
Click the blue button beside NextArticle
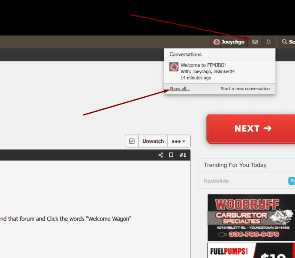[x=292, y=181]
